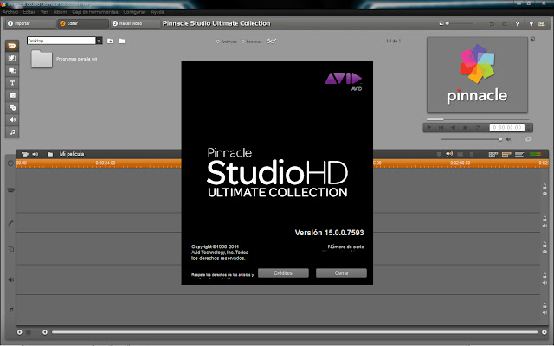This screenshot has height=346, width=554.
Task: Click the glasses view icon near Escenas
Action: 271,42
